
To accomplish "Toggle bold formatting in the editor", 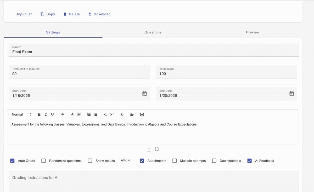I will (x=39, y=115).
